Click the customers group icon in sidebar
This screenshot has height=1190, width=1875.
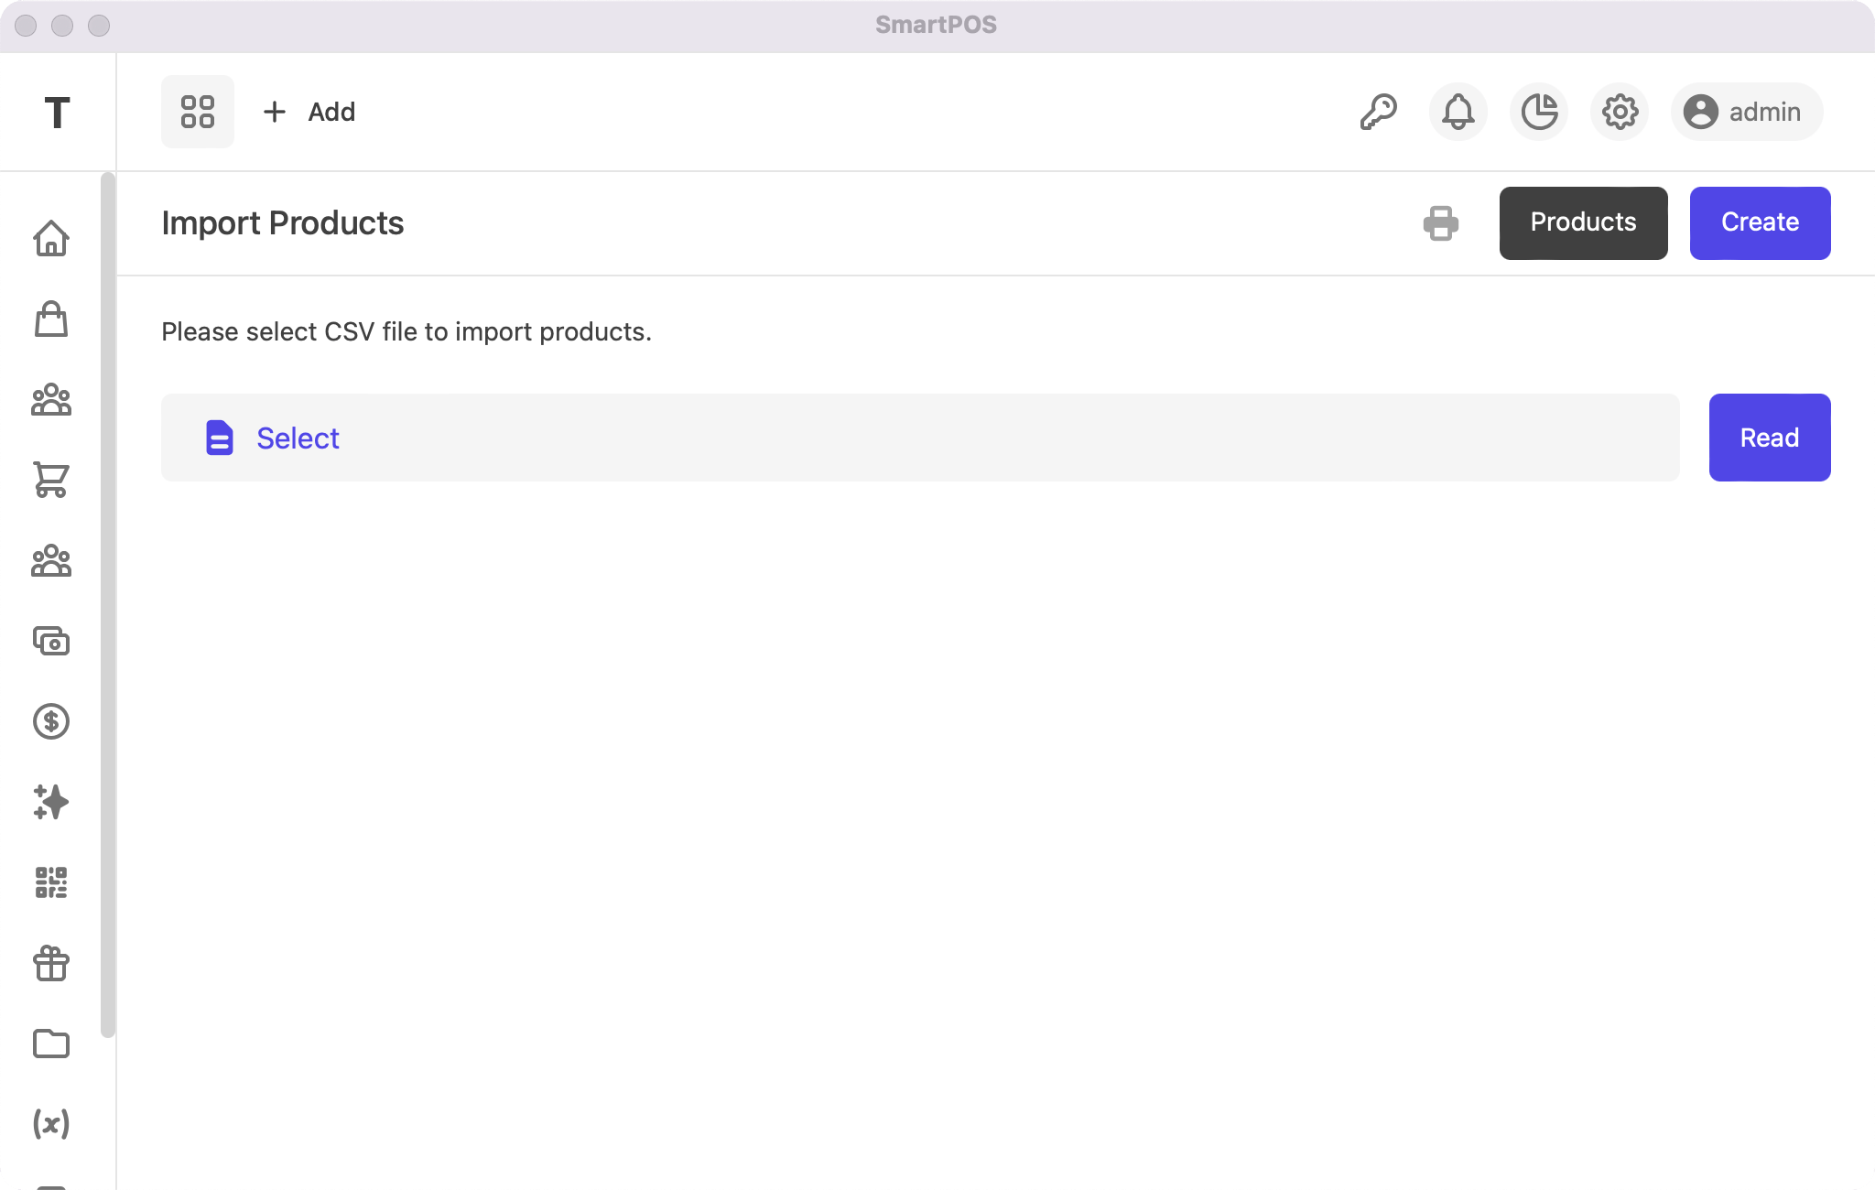tap(52, 398)
